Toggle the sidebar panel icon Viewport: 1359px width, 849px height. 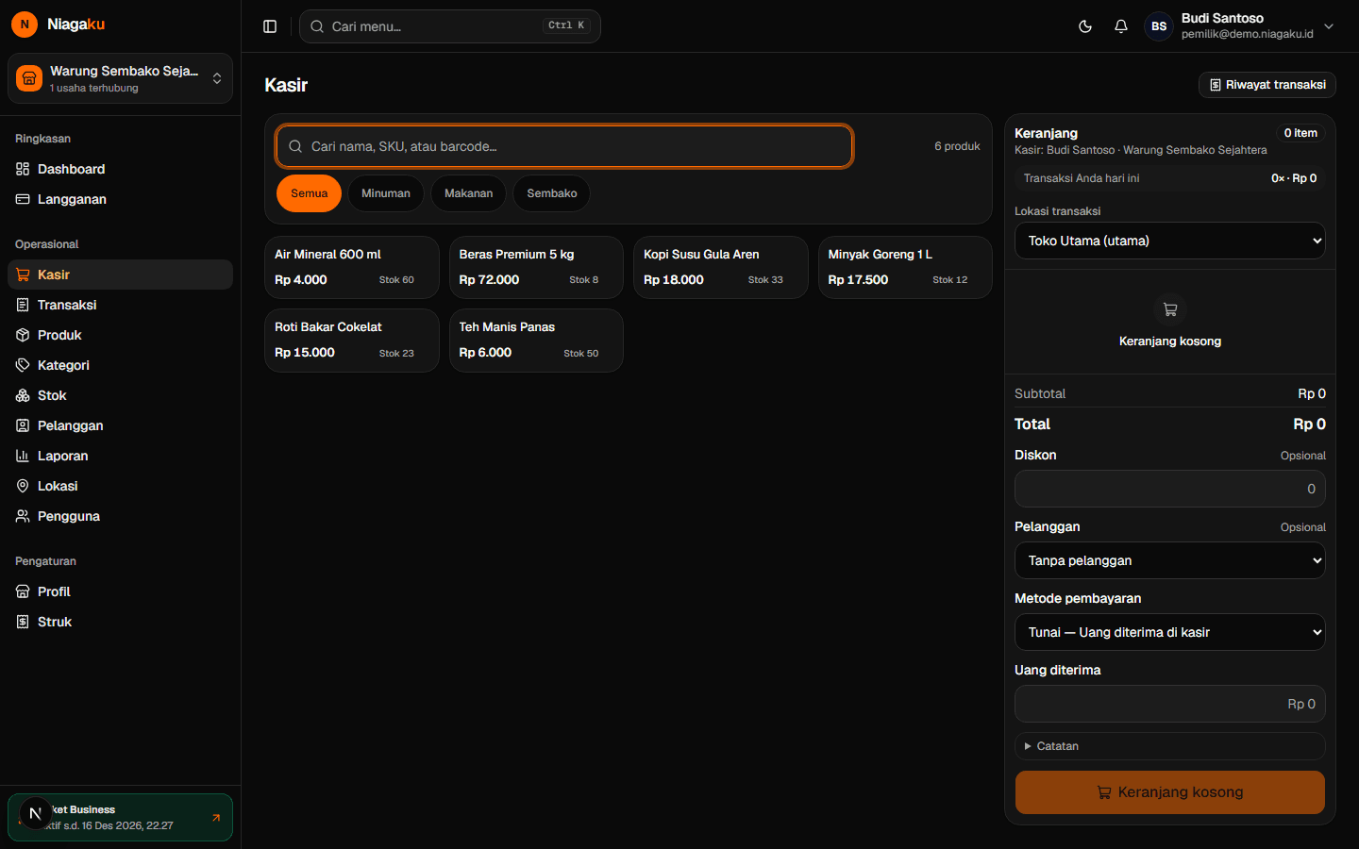pyautogui.click(x=270, y=26)
